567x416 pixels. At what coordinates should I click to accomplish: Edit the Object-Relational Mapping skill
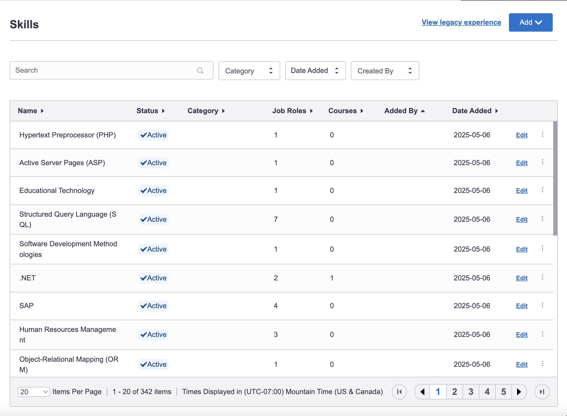[522, 365]
